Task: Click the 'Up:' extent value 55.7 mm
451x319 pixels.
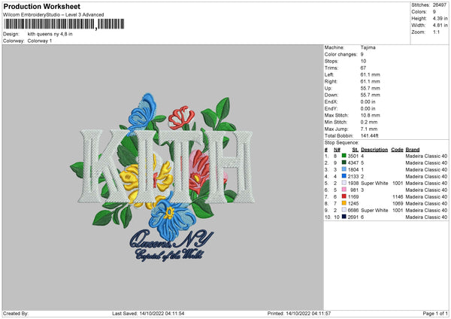Action: (x=370, y=88)
